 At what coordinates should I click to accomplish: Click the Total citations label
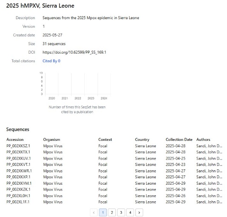pos(23,61)
